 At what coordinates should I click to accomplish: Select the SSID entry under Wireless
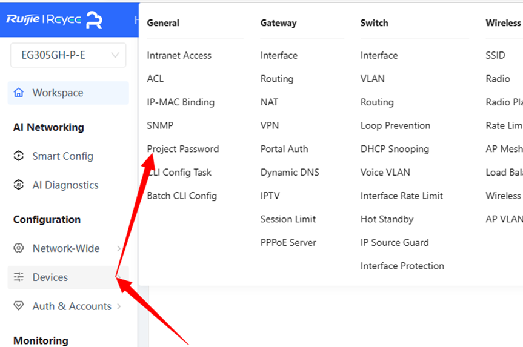(x=495, y=55)
